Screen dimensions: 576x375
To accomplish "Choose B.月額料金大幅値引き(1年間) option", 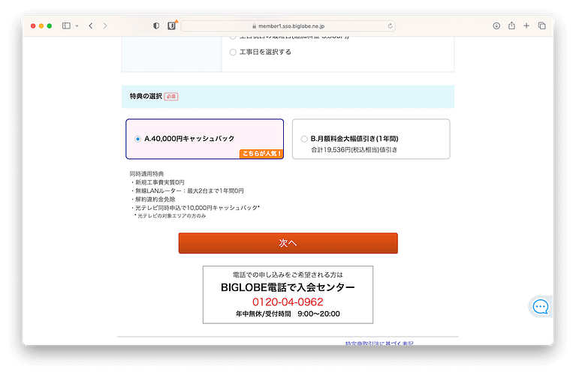I will (304, 139).
